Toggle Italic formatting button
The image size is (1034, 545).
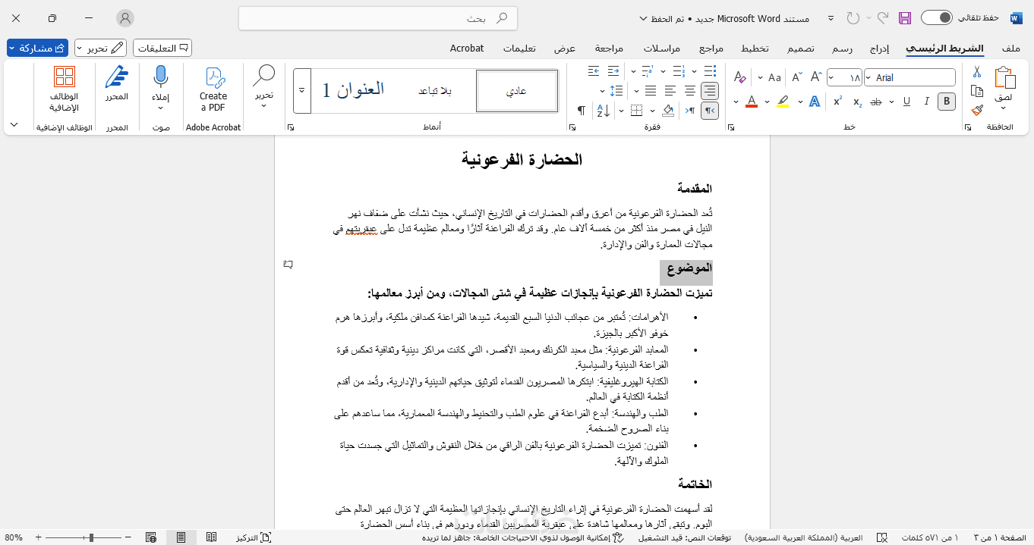coord(926,102)
